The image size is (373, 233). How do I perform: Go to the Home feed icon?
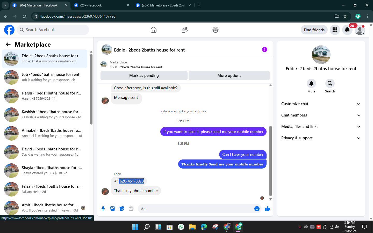coord(154,30)
